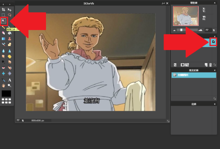Click the navigator zoom slider handle
The image size is (220, 149).
point(181,30)
